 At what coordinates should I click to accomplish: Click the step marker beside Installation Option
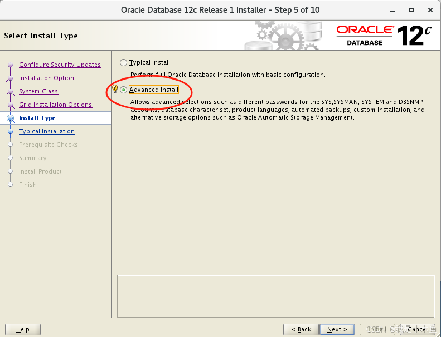11,78
